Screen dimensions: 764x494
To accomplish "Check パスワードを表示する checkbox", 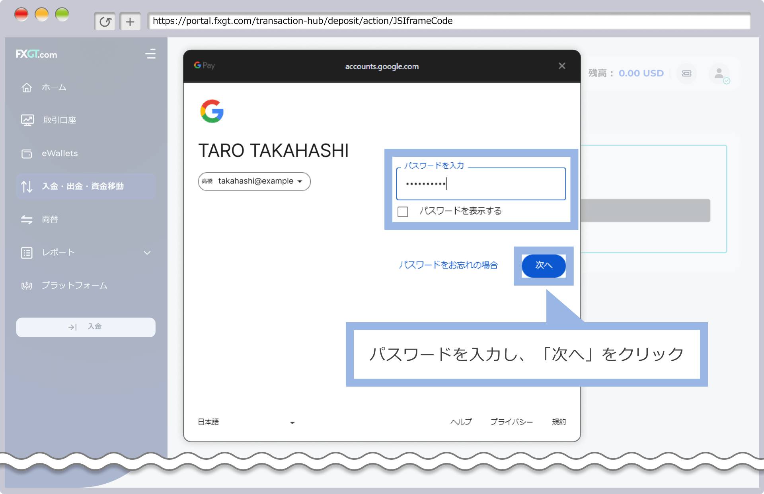I will 403,212.
